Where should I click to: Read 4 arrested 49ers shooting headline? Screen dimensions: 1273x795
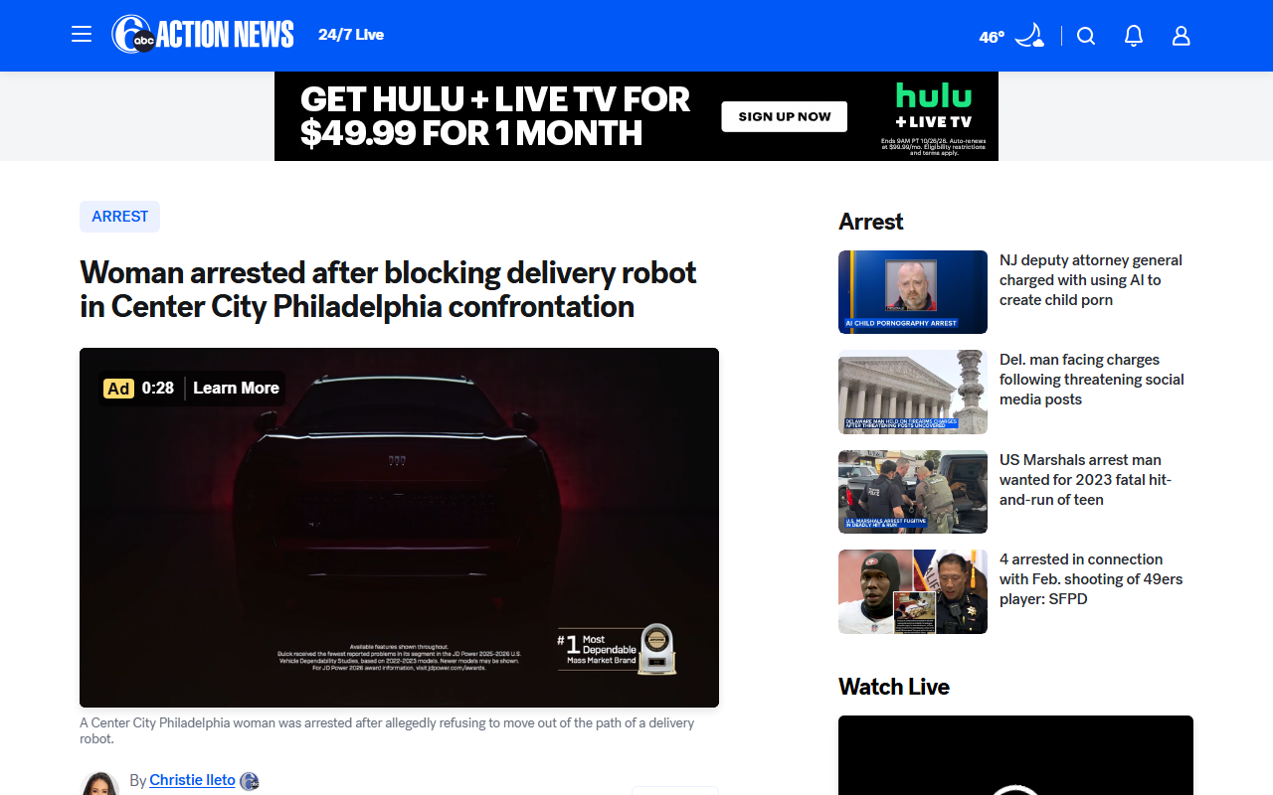[1091, 579]
